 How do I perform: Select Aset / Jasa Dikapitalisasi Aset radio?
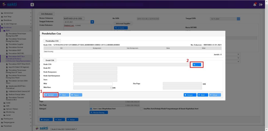tap(91, 109)
